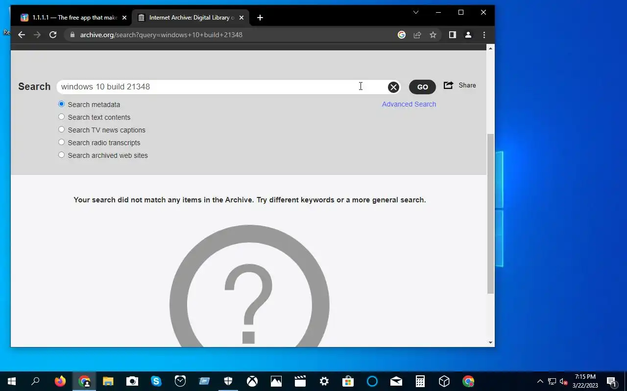Open Cortana circle icon
This screenshot has height=391, width=627.
tap(372, 381)
